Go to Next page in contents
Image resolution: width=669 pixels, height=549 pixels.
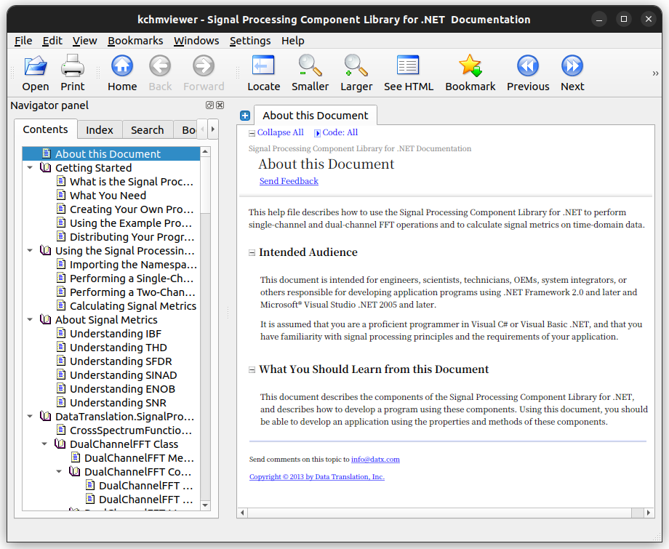point(572,73)
